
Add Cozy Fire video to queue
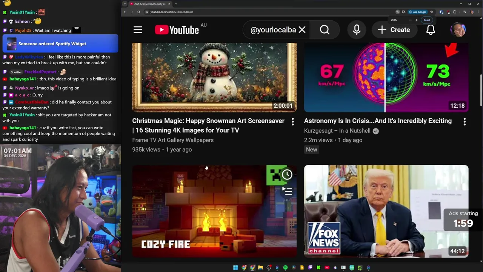[x=288, y=192]
